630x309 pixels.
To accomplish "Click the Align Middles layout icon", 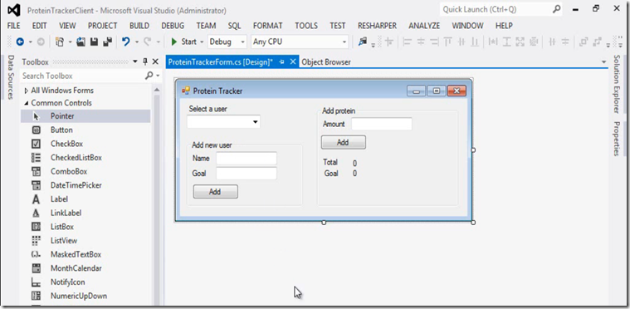I will (x=462, y=42).
